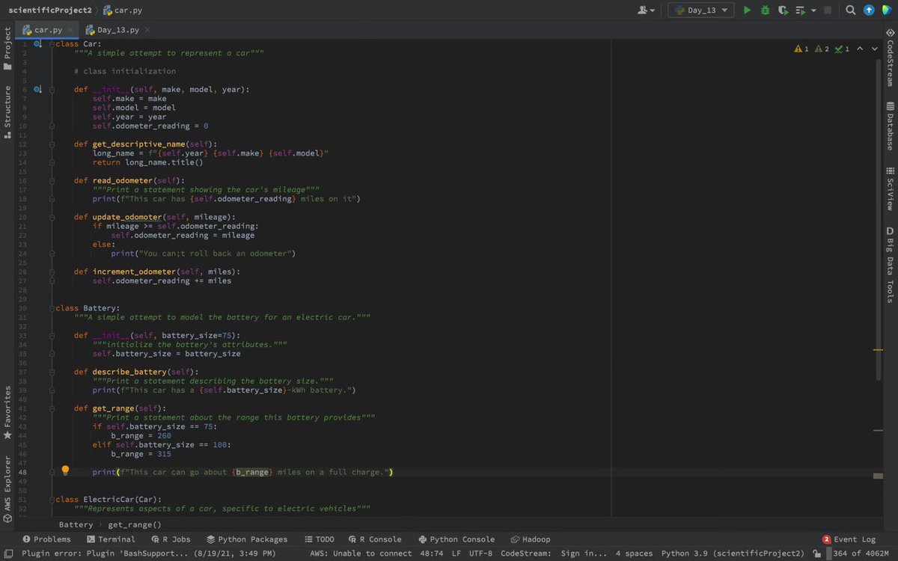Open the AWS Explorer tool window
Viewport: 898px width, 561px height.
(7, 488)
